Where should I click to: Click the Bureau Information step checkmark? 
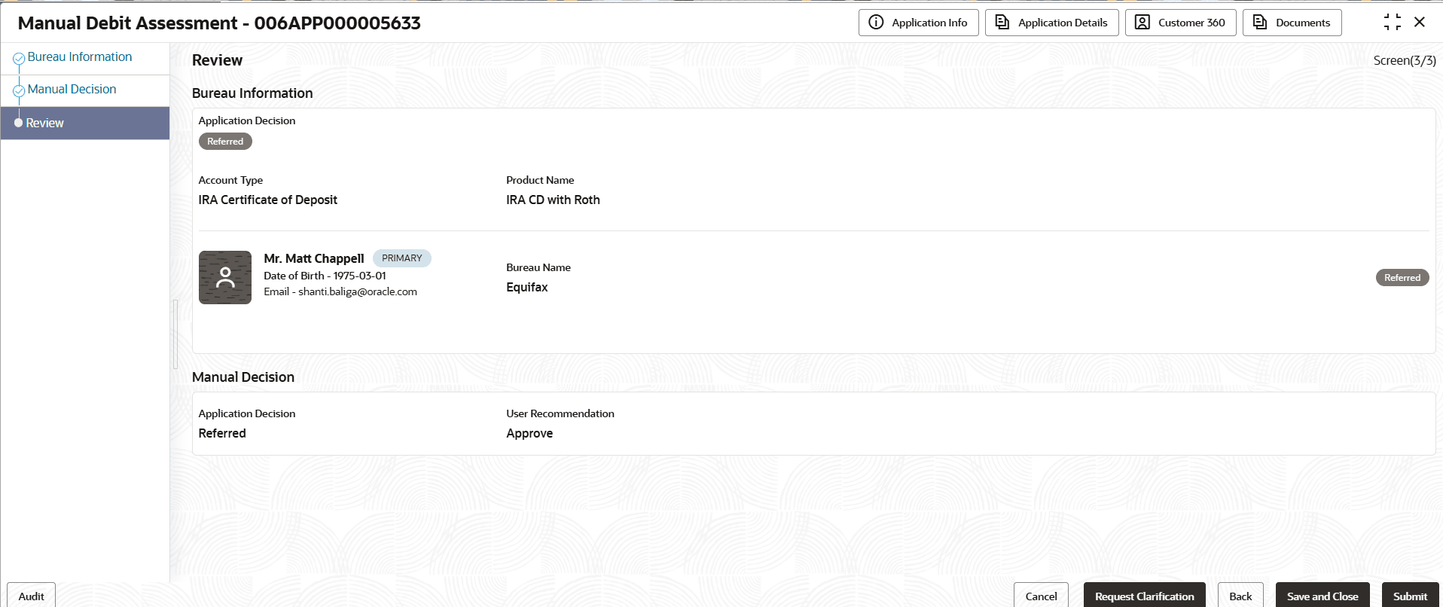coord(19,59)
